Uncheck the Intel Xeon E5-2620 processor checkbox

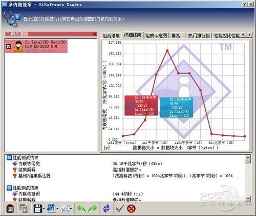pyautogui.click(x=9, y=46)
